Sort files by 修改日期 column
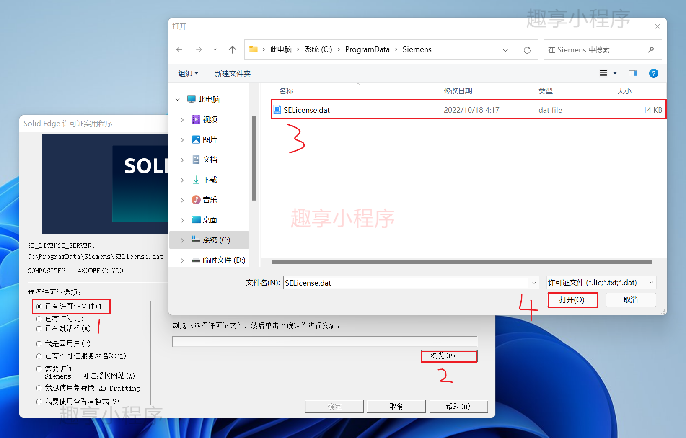 pyautogui.click(x=458, y=91)
